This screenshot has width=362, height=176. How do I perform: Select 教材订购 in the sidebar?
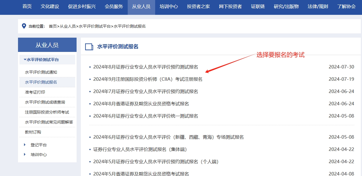click(x=33, y=132)
